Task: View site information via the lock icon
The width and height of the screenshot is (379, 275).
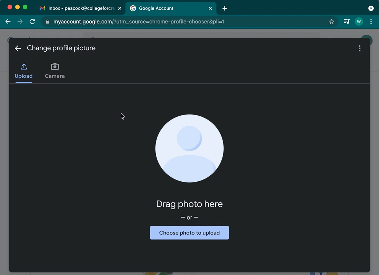Action: 47,22
